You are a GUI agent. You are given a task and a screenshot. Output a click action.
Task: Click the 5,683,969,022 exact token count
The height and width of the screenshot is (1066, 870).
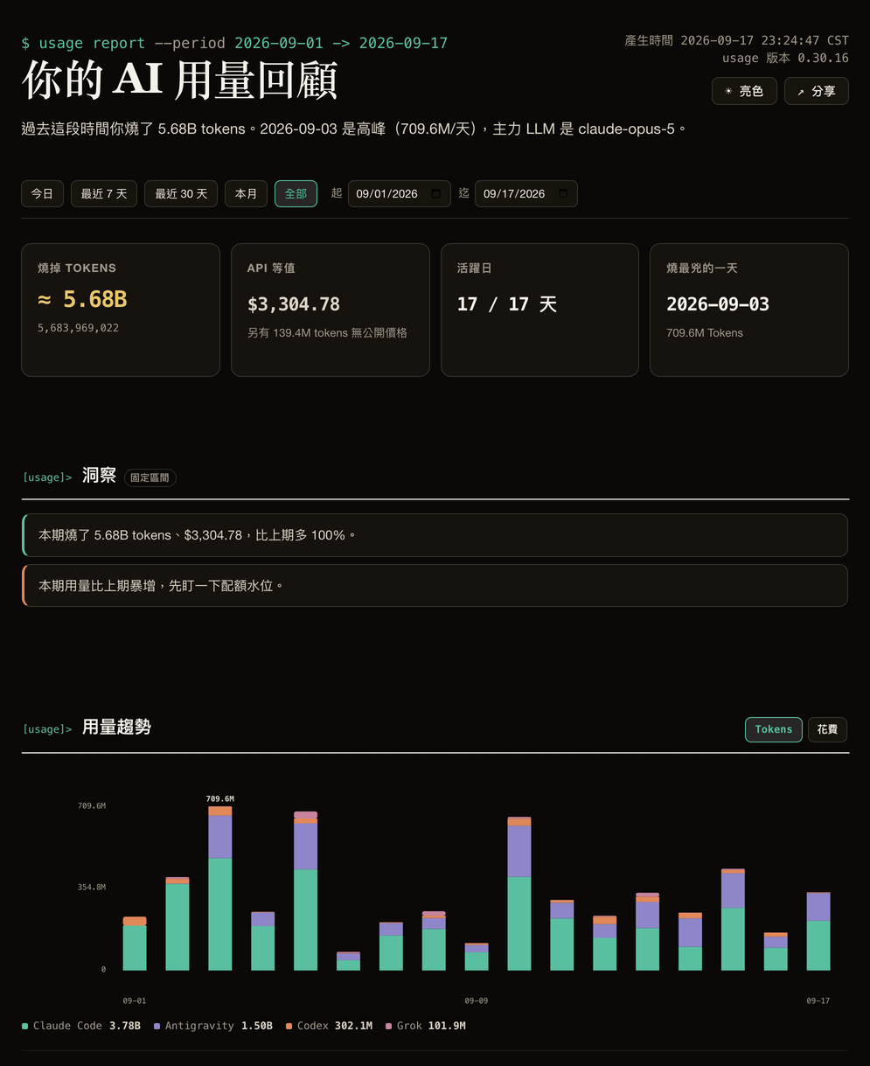[79, 328]
